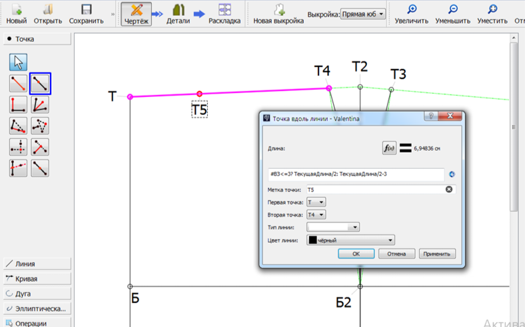Click the Б2 point circle
This screenshot has width=525, height=327.
(x=360, y=286)
